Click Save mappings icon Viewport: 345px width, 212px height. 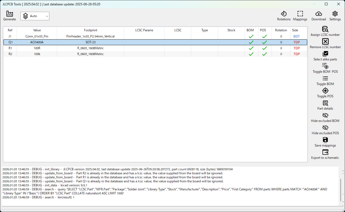(x=325, y=140)
